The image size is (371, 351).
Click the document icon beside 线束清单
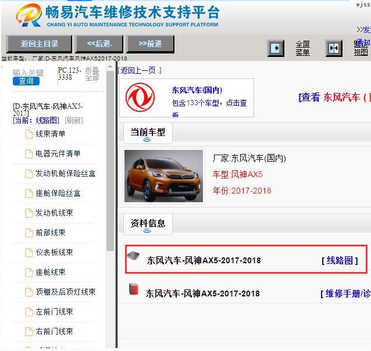pos(29,134)
